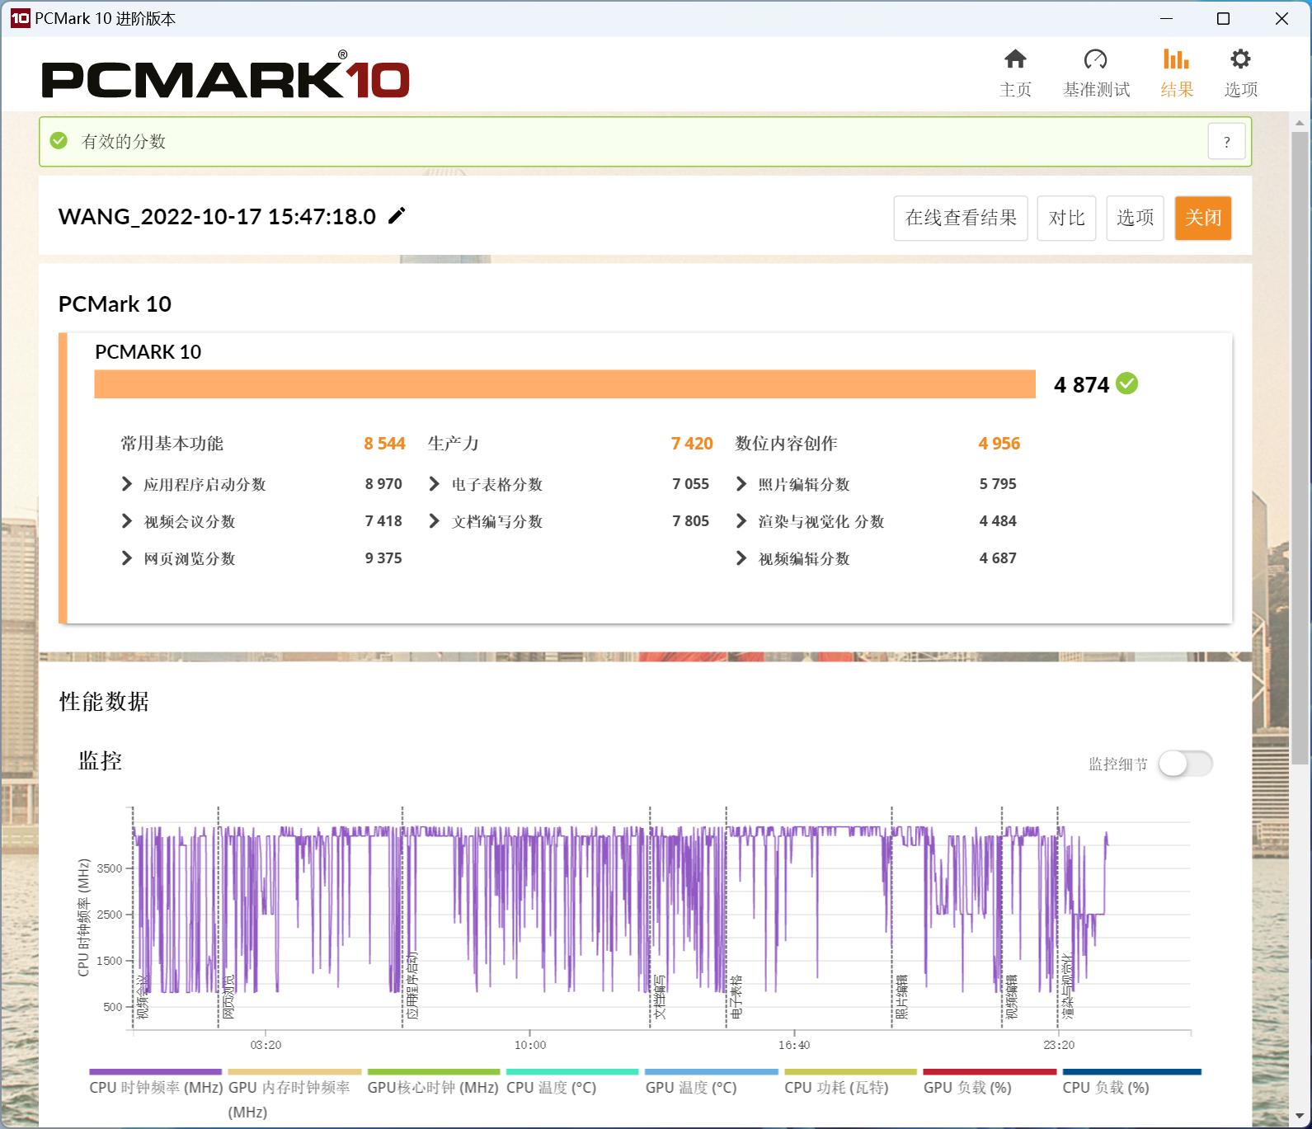Image resolution: width=1312 pixels, height=1129 pixels.
Task: Click the 应用程序启动 chart marker
Action: (412, 986)
